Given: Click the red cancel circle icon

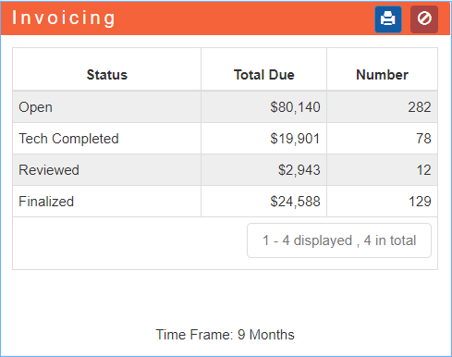Looking at the screenshot, I should [x=424, y=18].
